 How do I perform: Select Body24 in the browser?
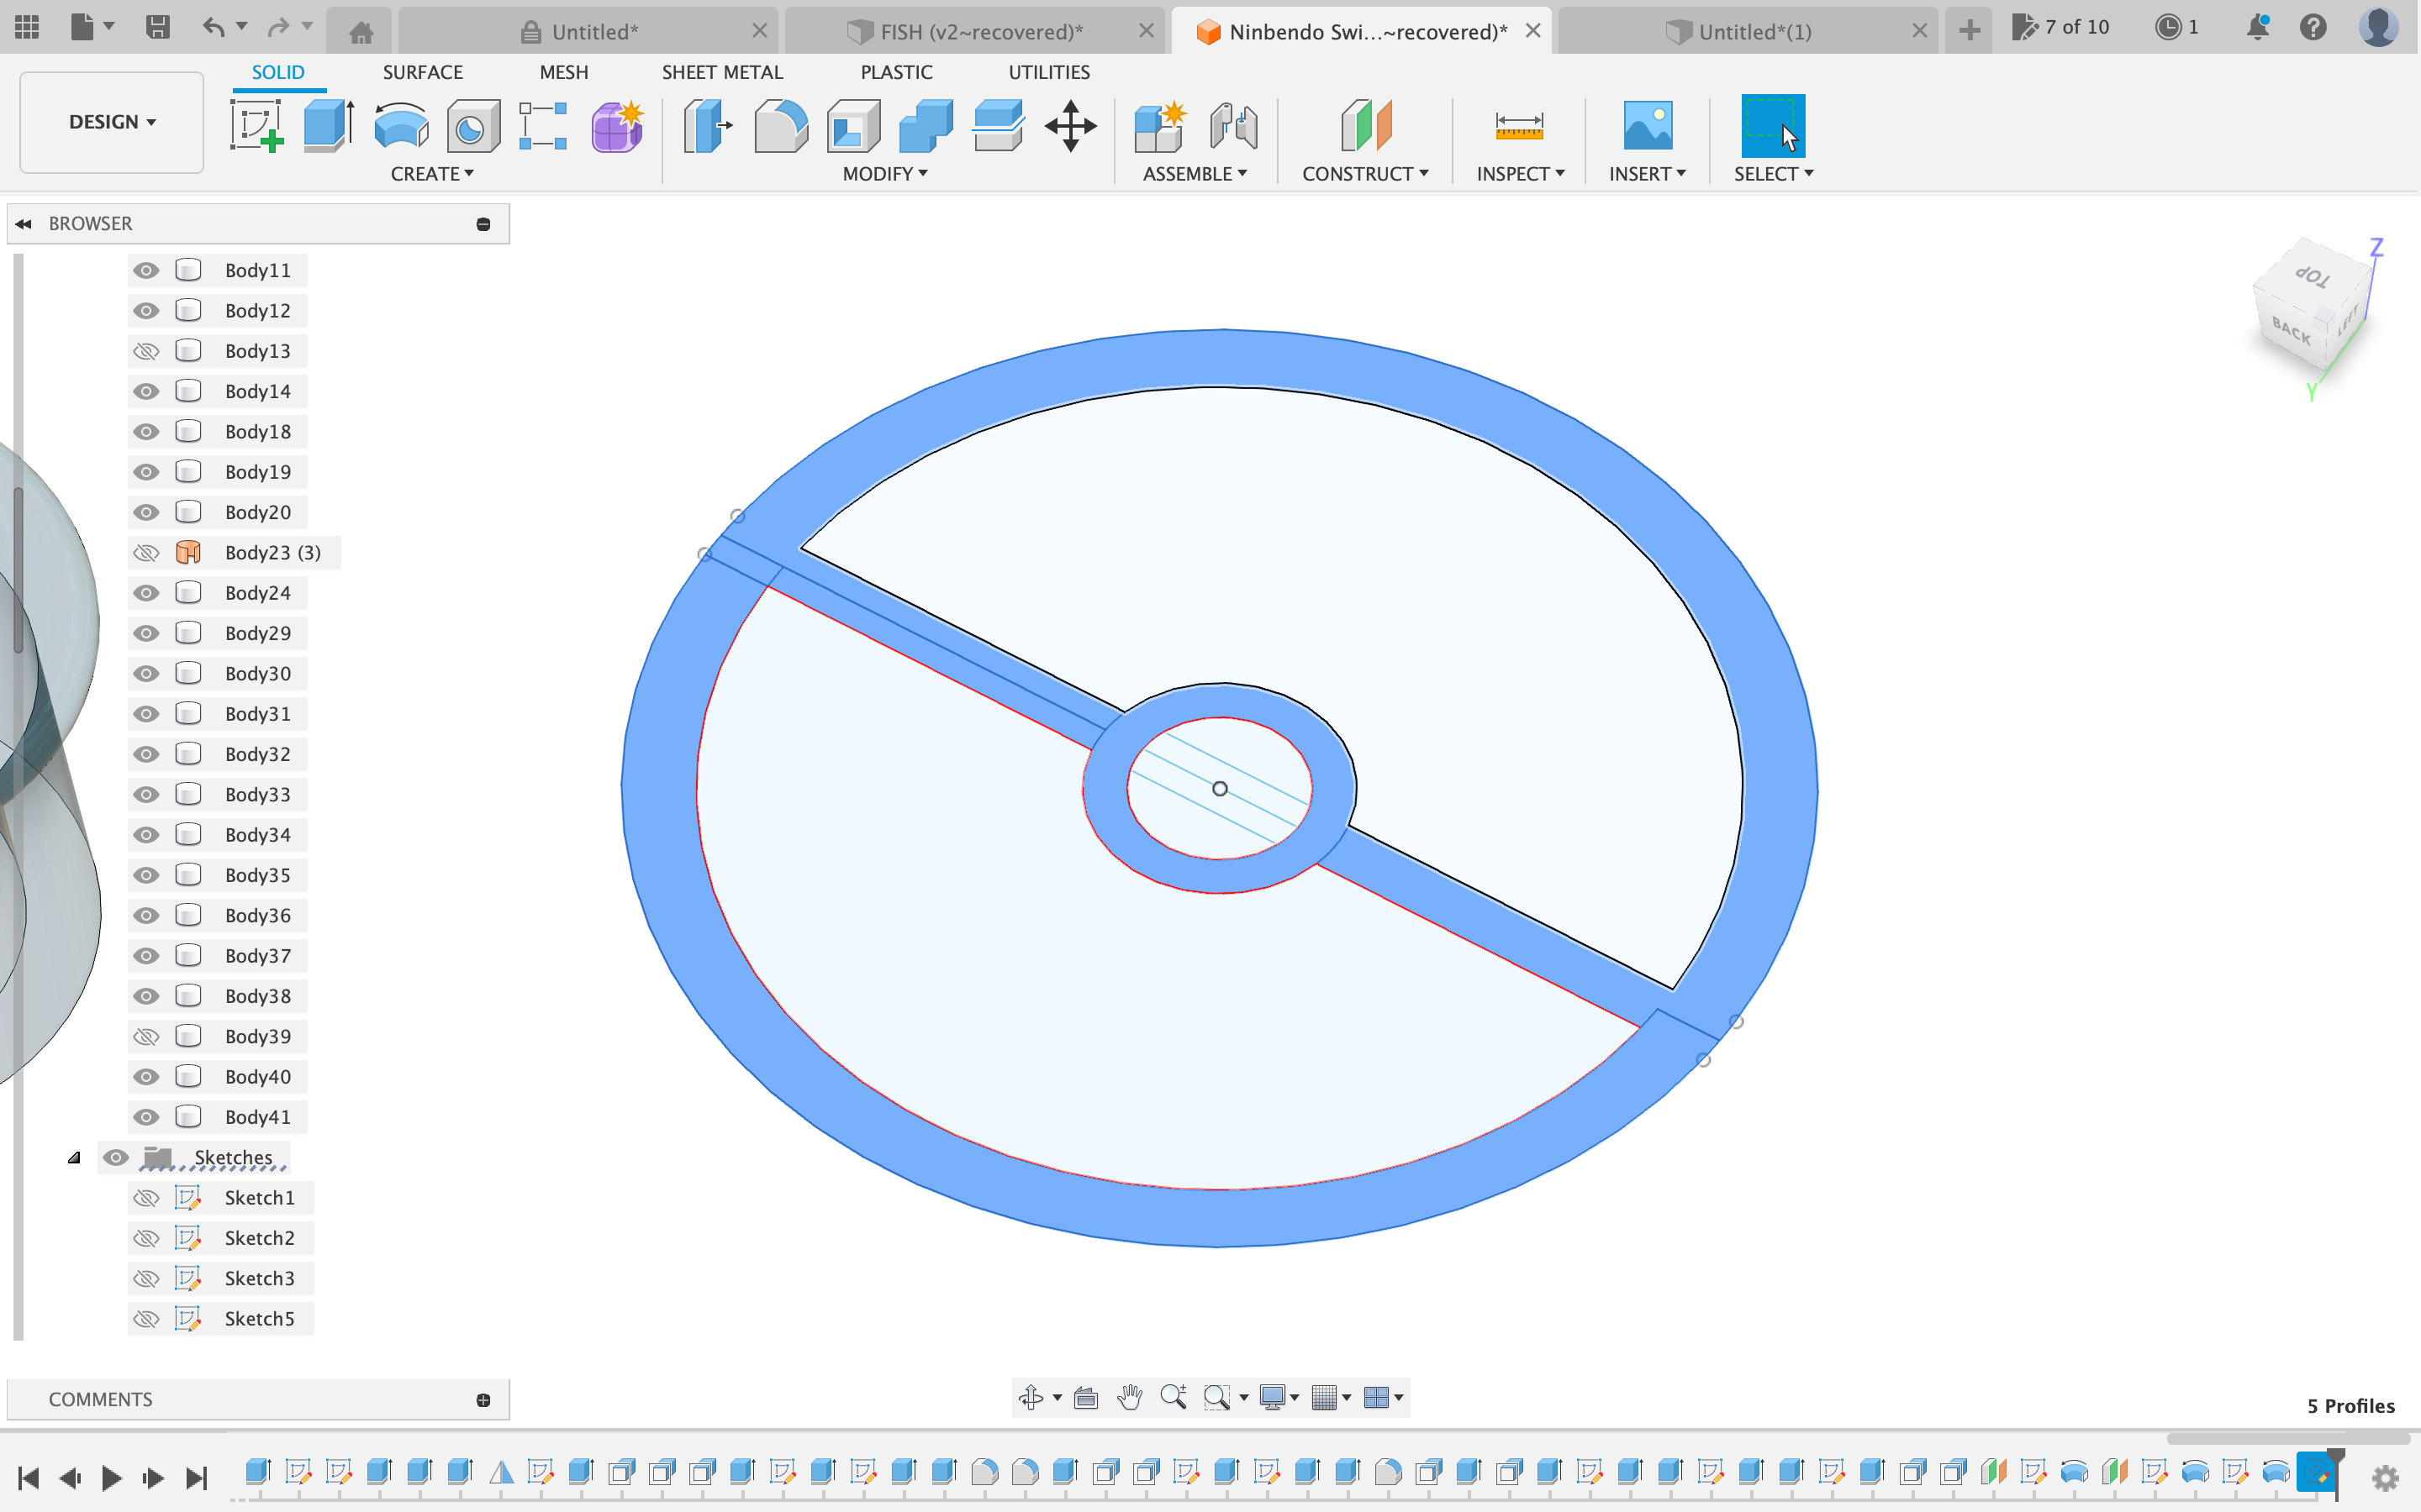257,593
